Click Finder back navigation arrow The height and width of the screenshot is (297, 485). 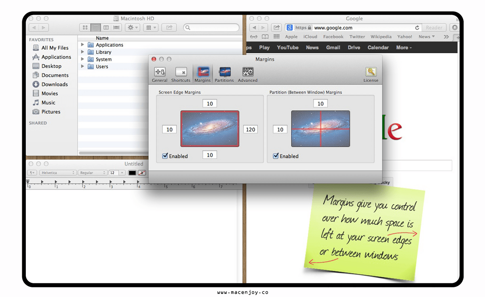pos(34,28)
